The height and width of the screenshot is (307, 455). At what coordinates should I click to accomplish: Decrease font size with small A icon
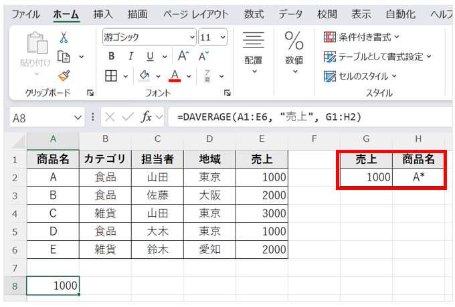point(203,56)
